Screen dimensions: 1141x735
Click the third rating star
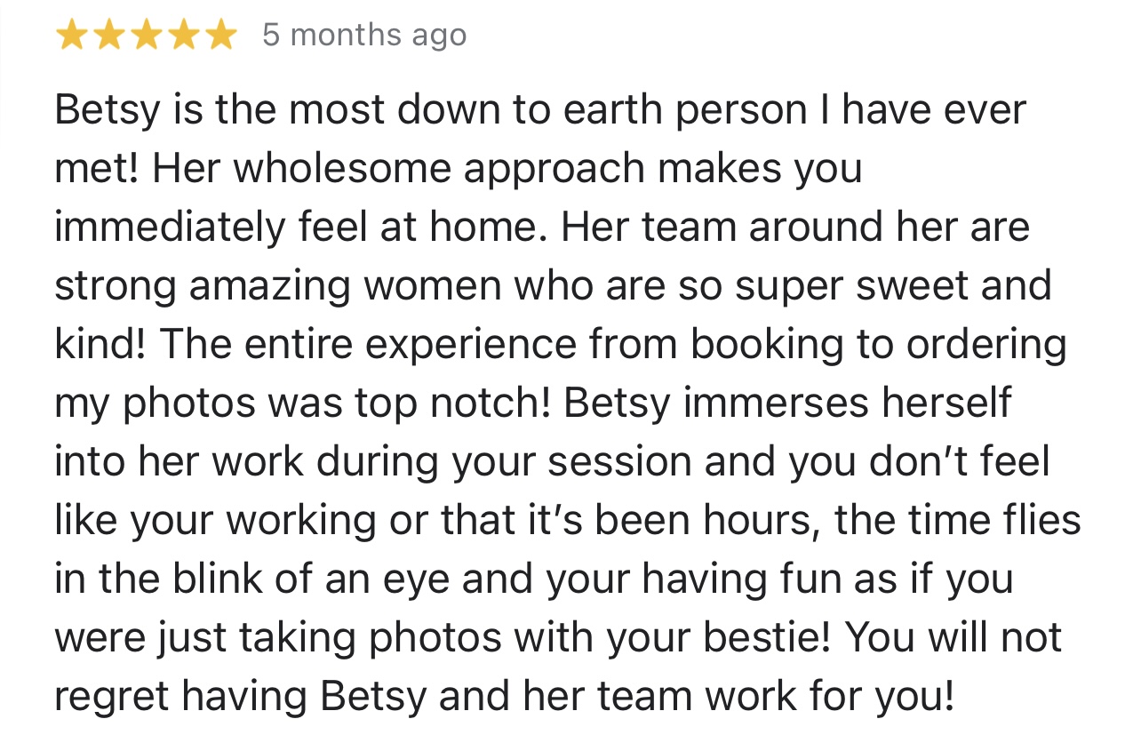(x=146, y=36)
